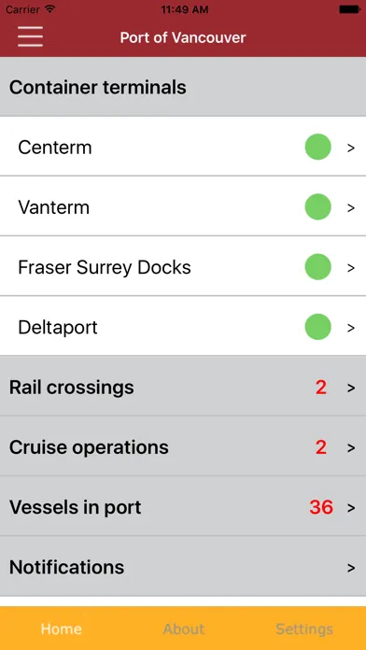Open the Vessels in port list
This screenshot has width=366, height=650.
[x=183, y=507]
